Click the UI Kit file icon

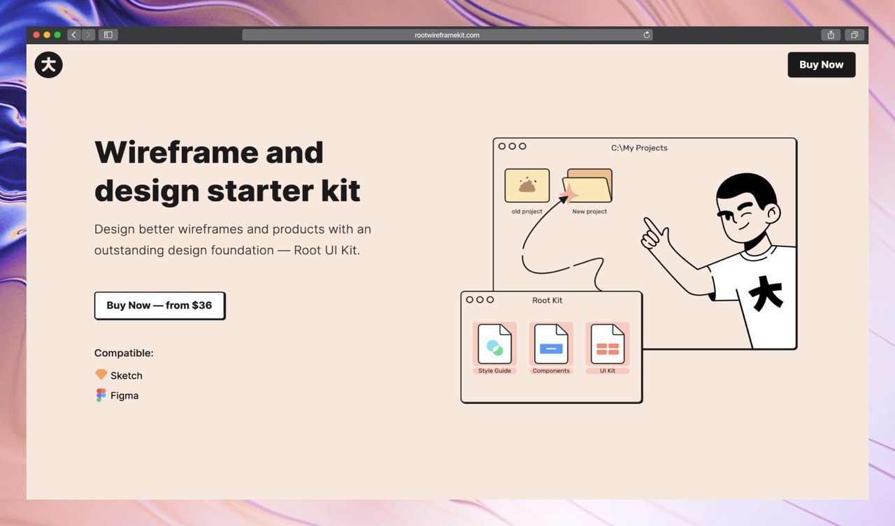click(x=608, y=344)
